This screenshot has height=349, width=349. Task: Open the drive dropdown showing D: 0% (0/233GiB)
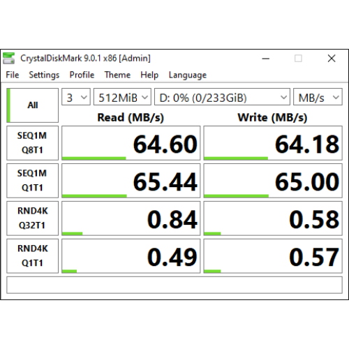pos(222,97)
